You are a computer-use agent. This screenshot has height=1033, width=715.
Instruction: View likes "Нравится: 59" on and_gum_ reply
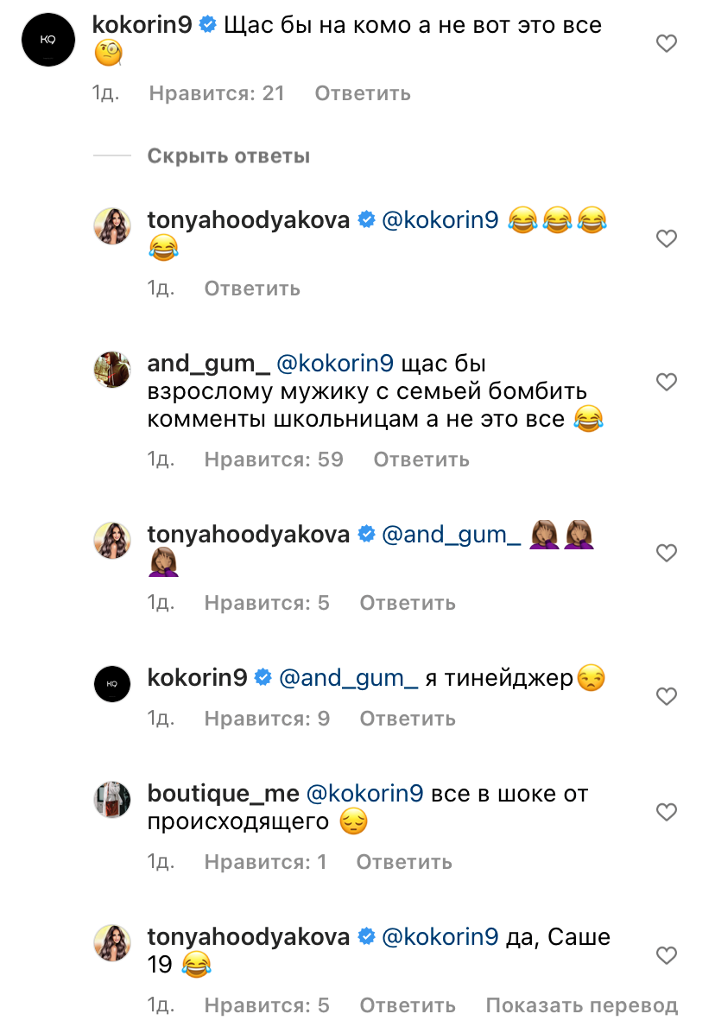pos(274,459)
